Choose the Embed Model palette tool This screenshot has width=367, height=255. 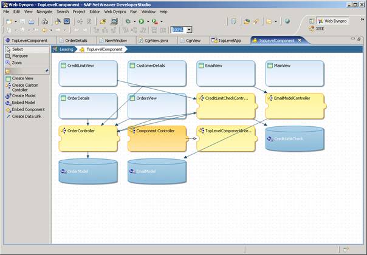point(23,103)
